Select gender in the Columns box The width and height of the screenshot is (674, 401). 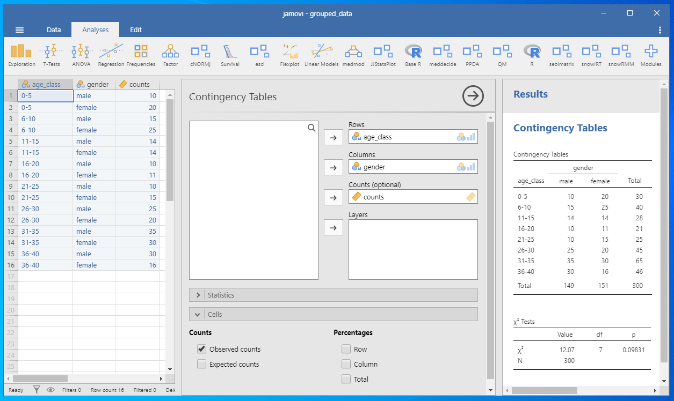(413, 167)
